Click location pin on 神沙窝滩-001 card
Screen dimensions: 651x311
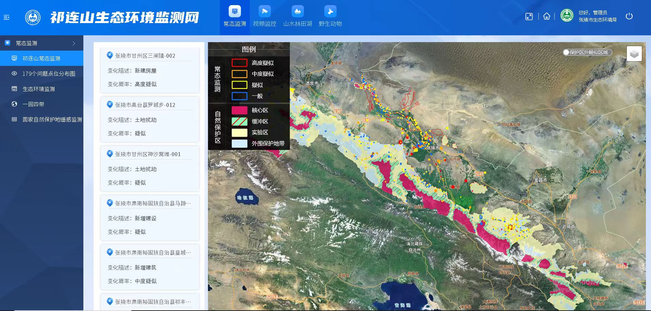click(x=110, y=154)
